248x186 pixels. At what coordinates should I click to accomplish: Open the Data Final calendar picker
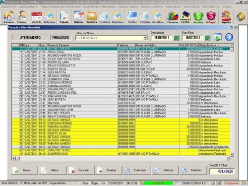[207, 38]
